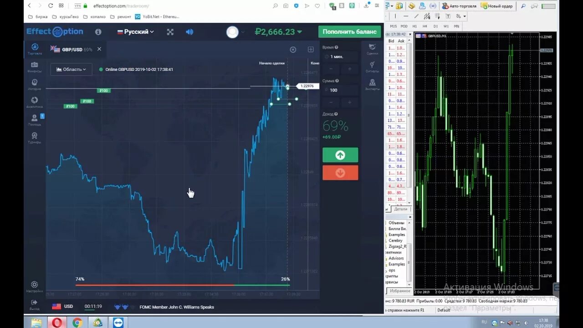Close the GBP/USD asset tab
The height and width of the screenshot is (328, 583).
[99, 49]
